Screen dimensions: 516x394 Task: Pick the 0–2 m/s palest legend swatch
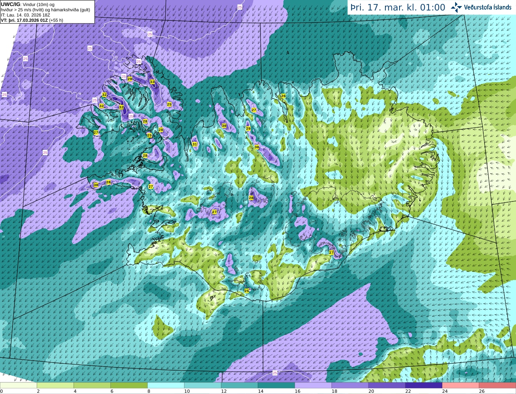click(x=19, y=386)
